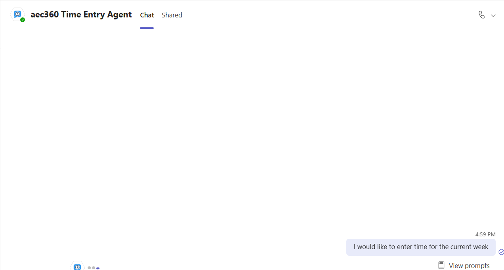
Task: Switch to the Chat tab
Action: point(147,15)
